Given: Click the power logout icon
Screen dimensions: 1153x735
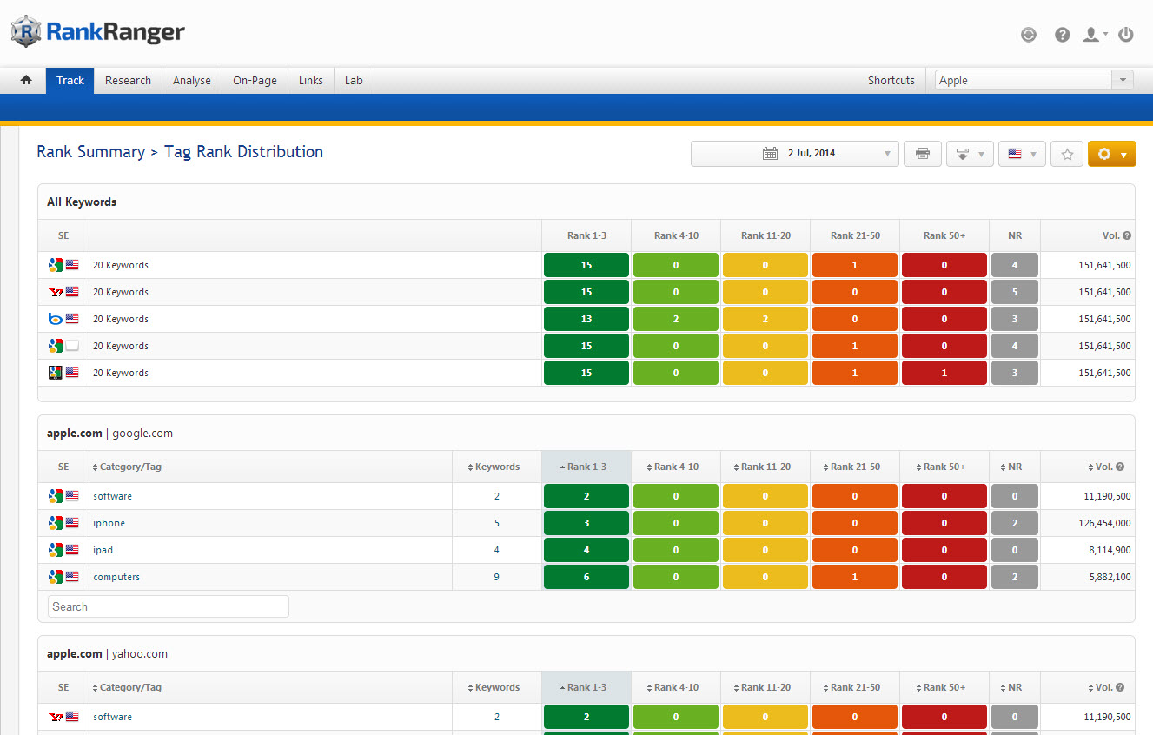Looking at the screenshot, I should tap(1125, 35).
